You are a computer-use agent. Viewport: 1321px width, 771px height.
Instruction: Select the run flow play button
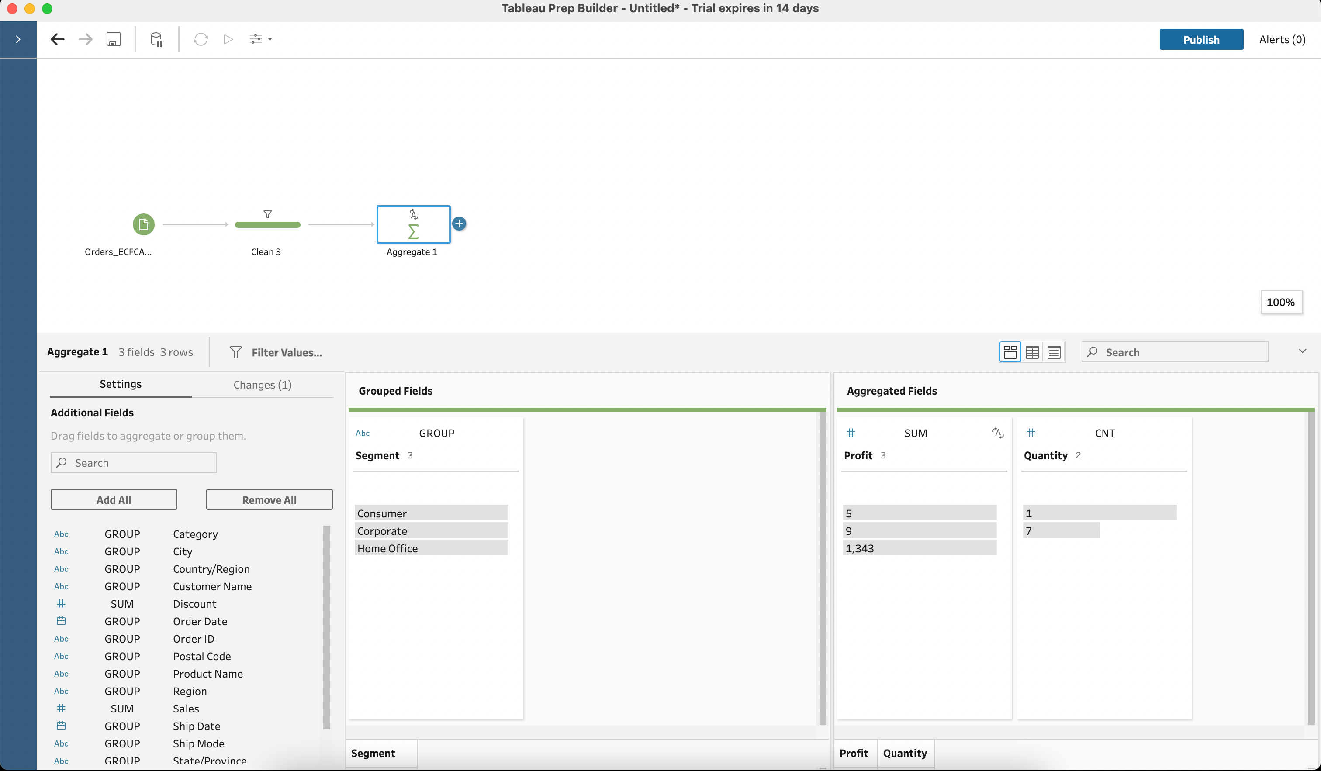click(x=228, y=38)
